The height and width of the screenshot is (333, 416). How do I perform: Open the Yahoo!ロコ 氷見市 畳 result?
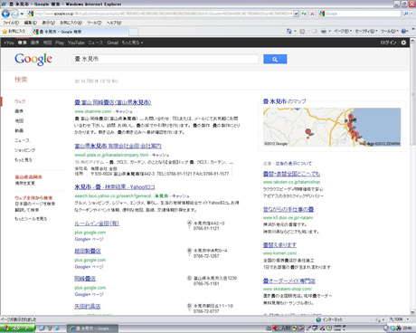pyautogui.click(x=115, y=187)
